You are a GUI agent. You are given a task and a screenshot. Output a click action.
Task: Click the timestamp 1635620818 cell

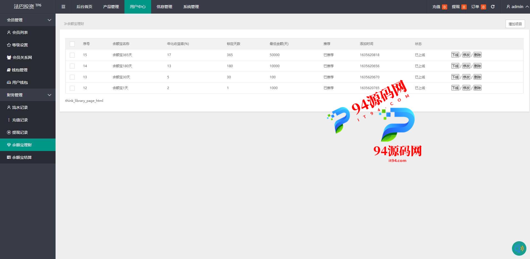click(x=369, y=55)
